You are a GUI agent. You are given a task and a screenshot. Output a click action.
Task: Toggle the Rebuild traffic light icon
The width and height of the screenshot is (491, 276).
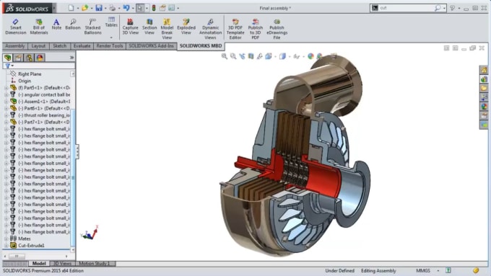tap(154, 8)
